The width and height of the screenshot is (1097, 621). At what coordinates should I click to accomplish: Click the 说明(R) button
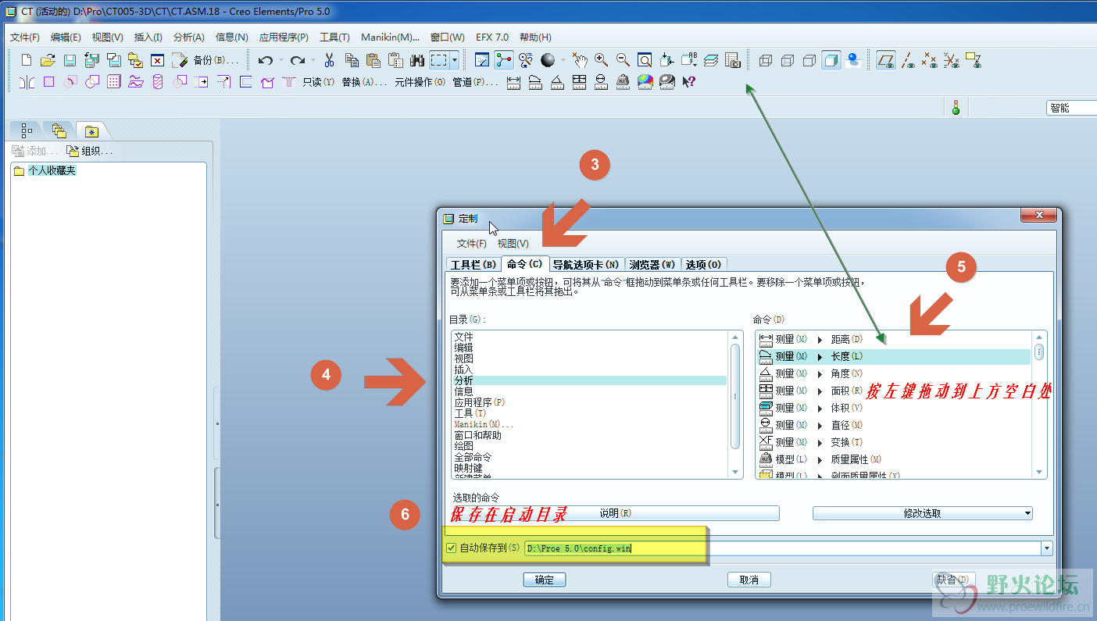615,513
